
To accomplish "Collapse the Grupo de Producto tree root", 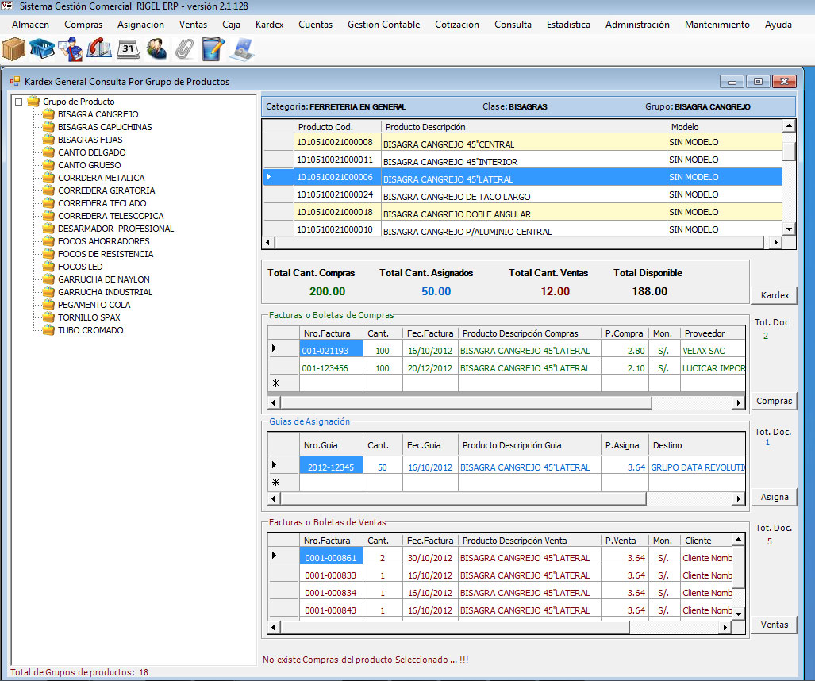I will [x=19, y=102].
